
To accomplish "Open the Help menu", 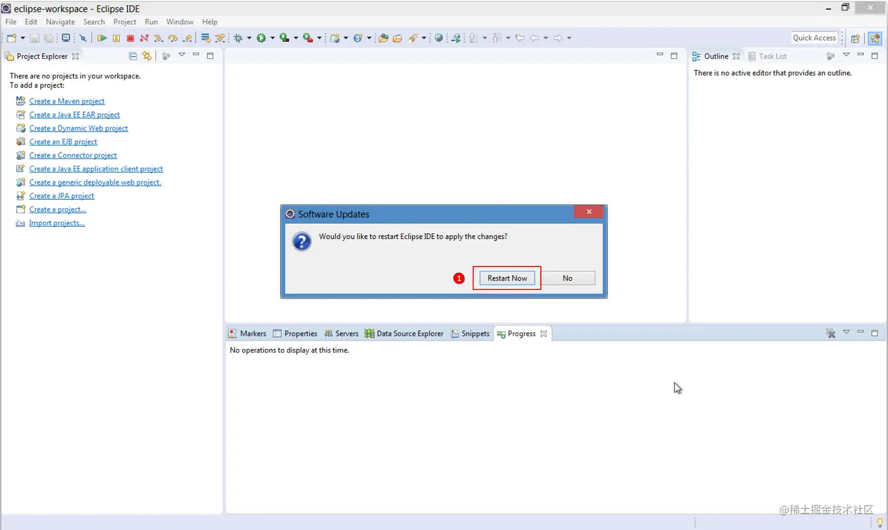I will point(210,22).
